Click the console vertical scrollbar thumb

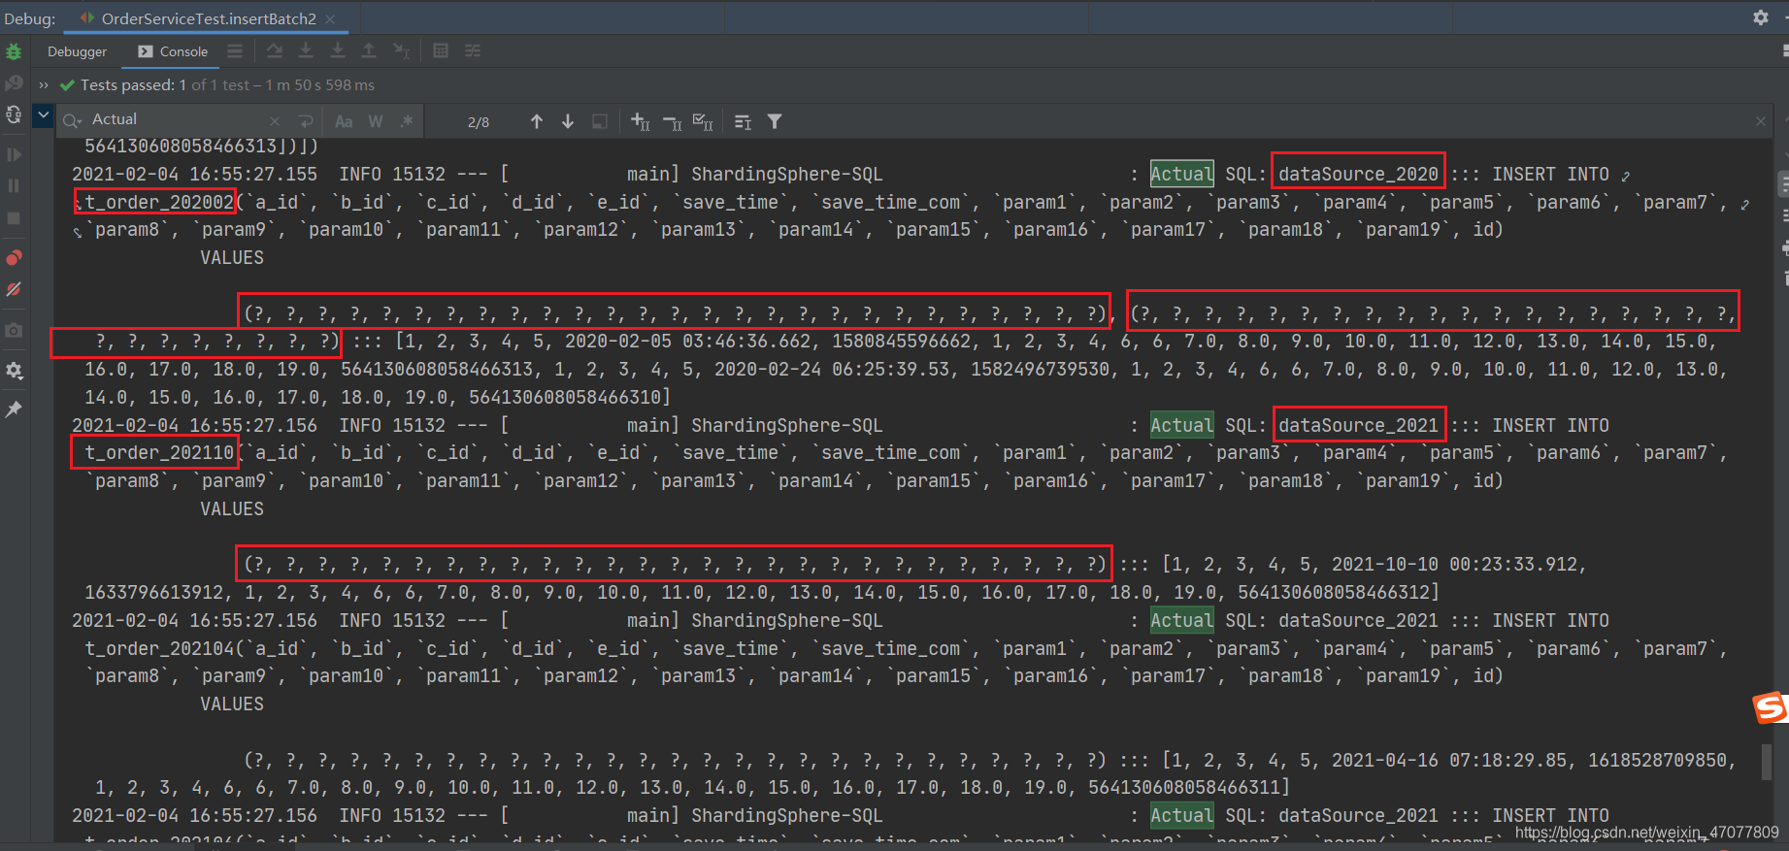[1768, 762]
